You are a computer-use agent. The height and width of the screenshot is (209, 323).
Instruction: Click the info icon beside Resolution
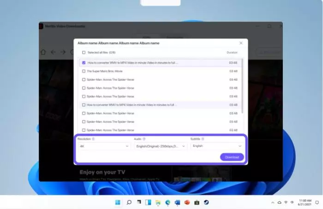click(93, 139)
